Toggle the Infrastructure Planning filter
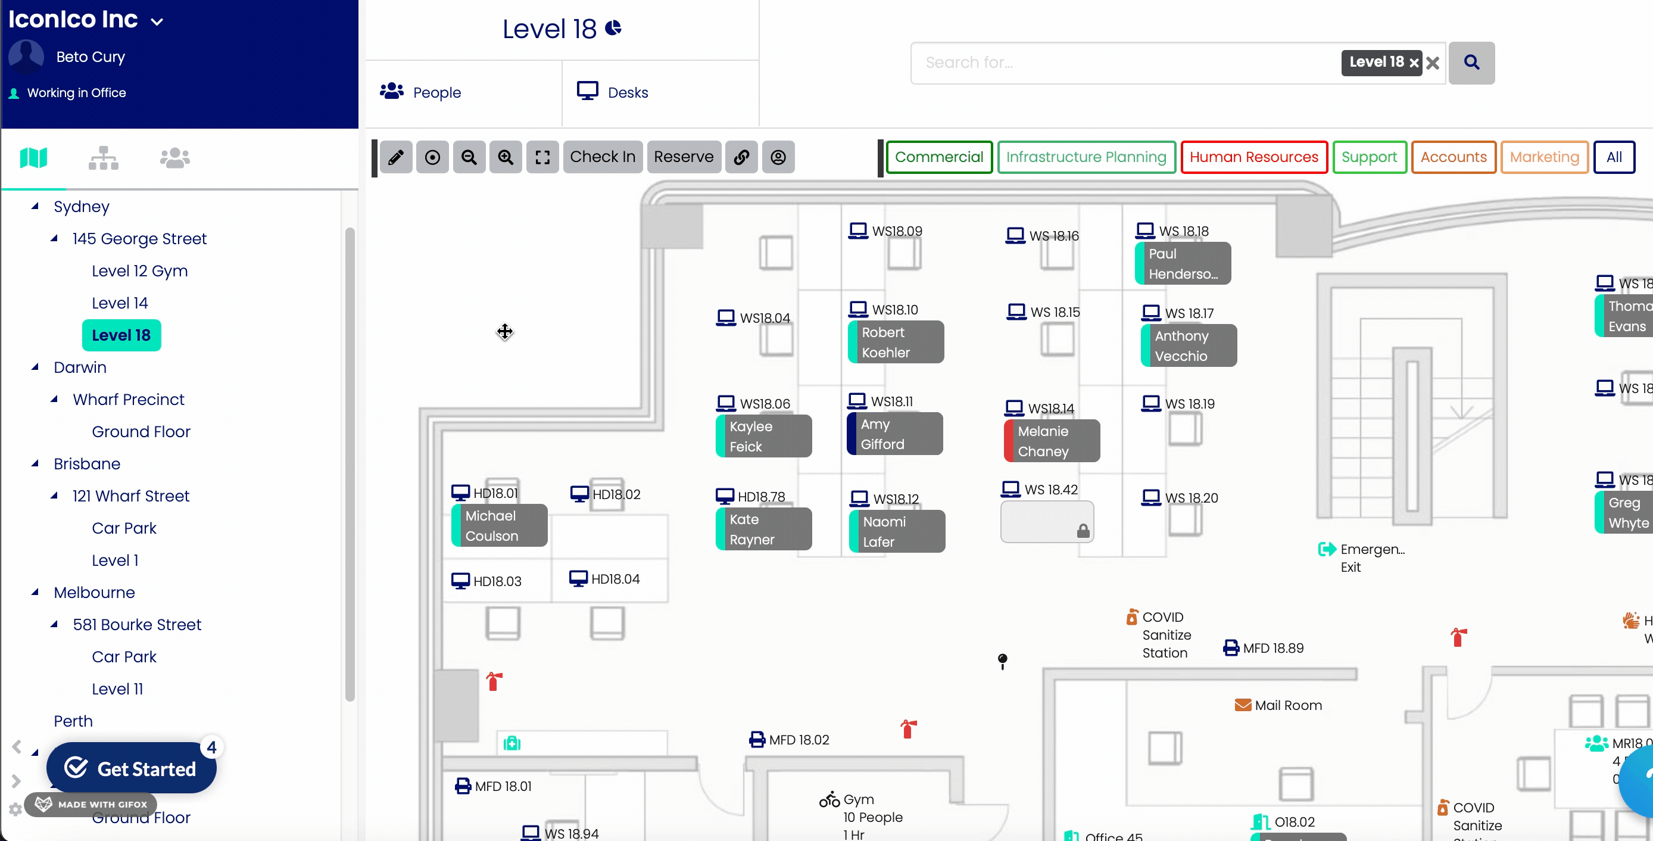The height and width of the screenshot is (841, 1653). pyautogui.click(x=1086, y=157)
